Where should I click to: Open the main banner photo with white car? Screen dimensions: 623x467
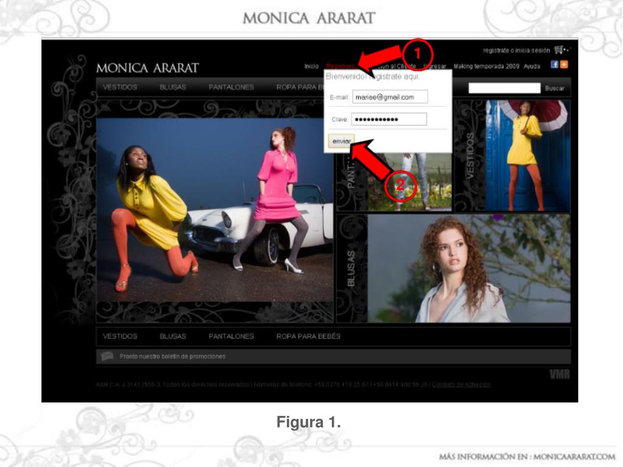tap(214, 210)
